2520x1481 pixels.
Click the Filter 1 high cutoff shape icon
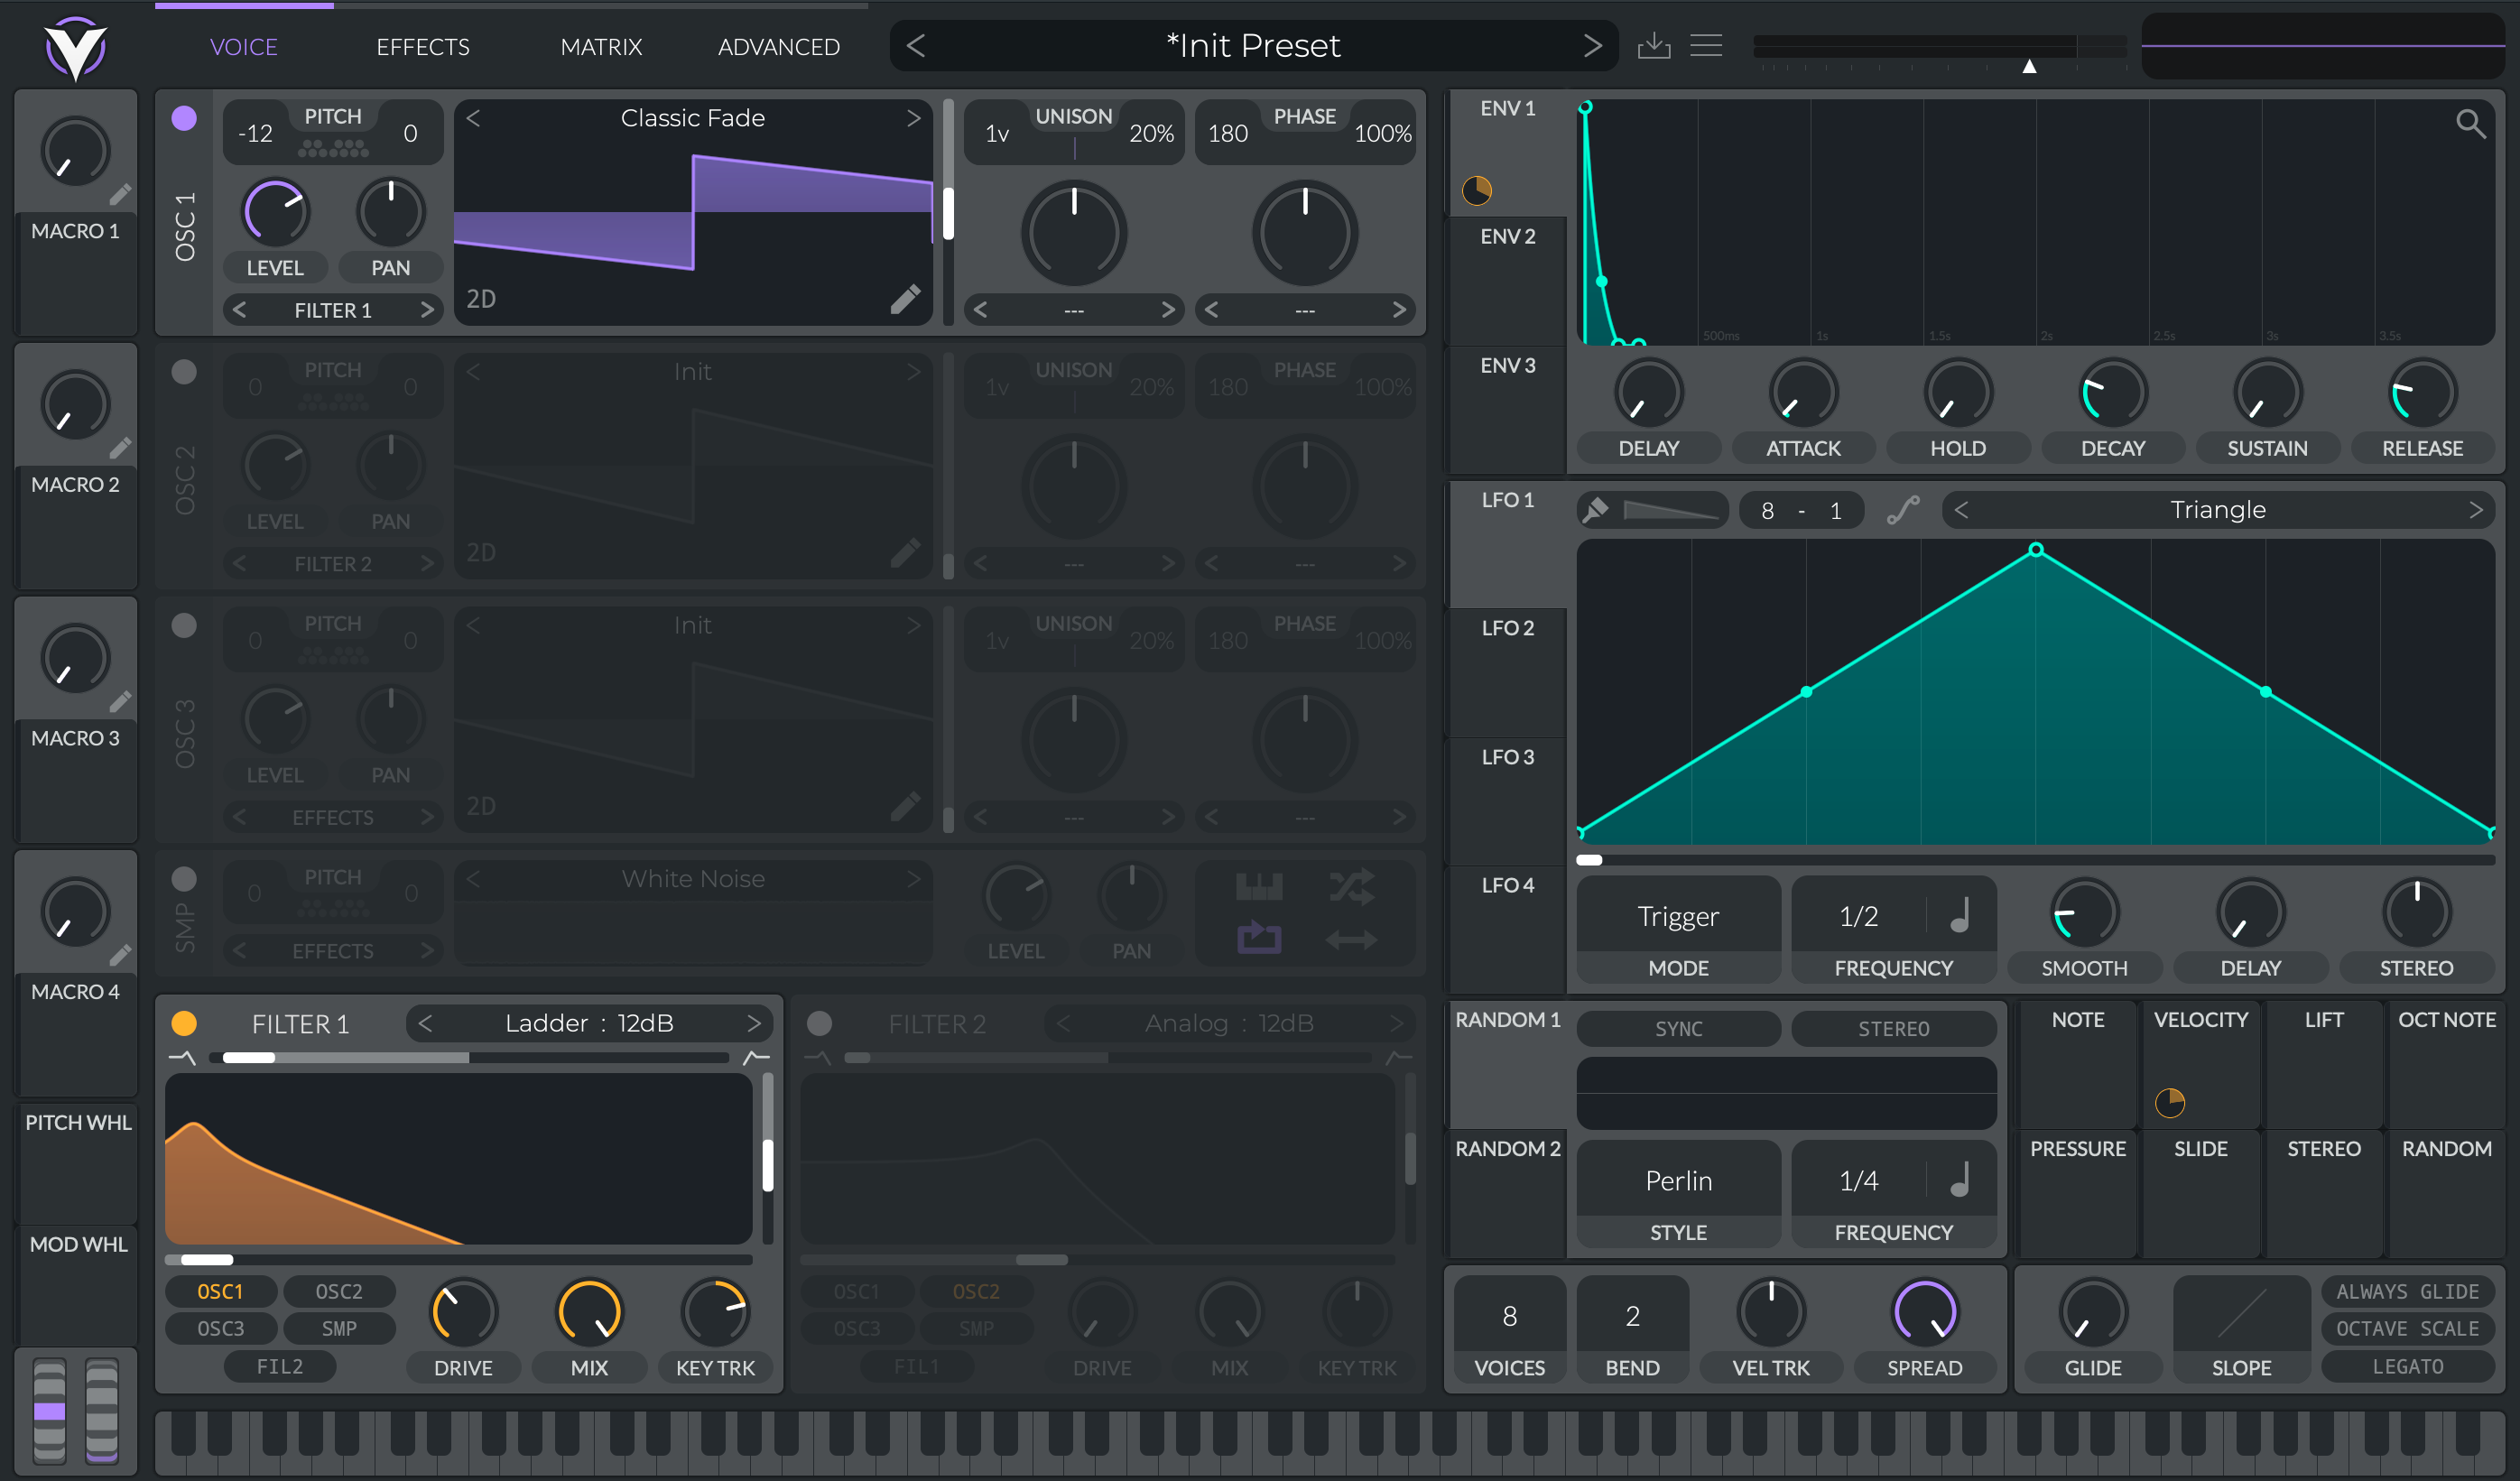[757, 1057]
